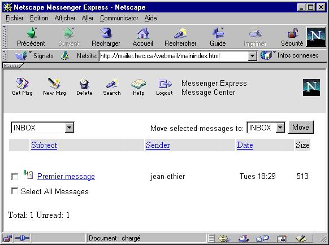Open the Help book icon
Image resolution: width=329 pixels, height=245 pixels.
138,86
